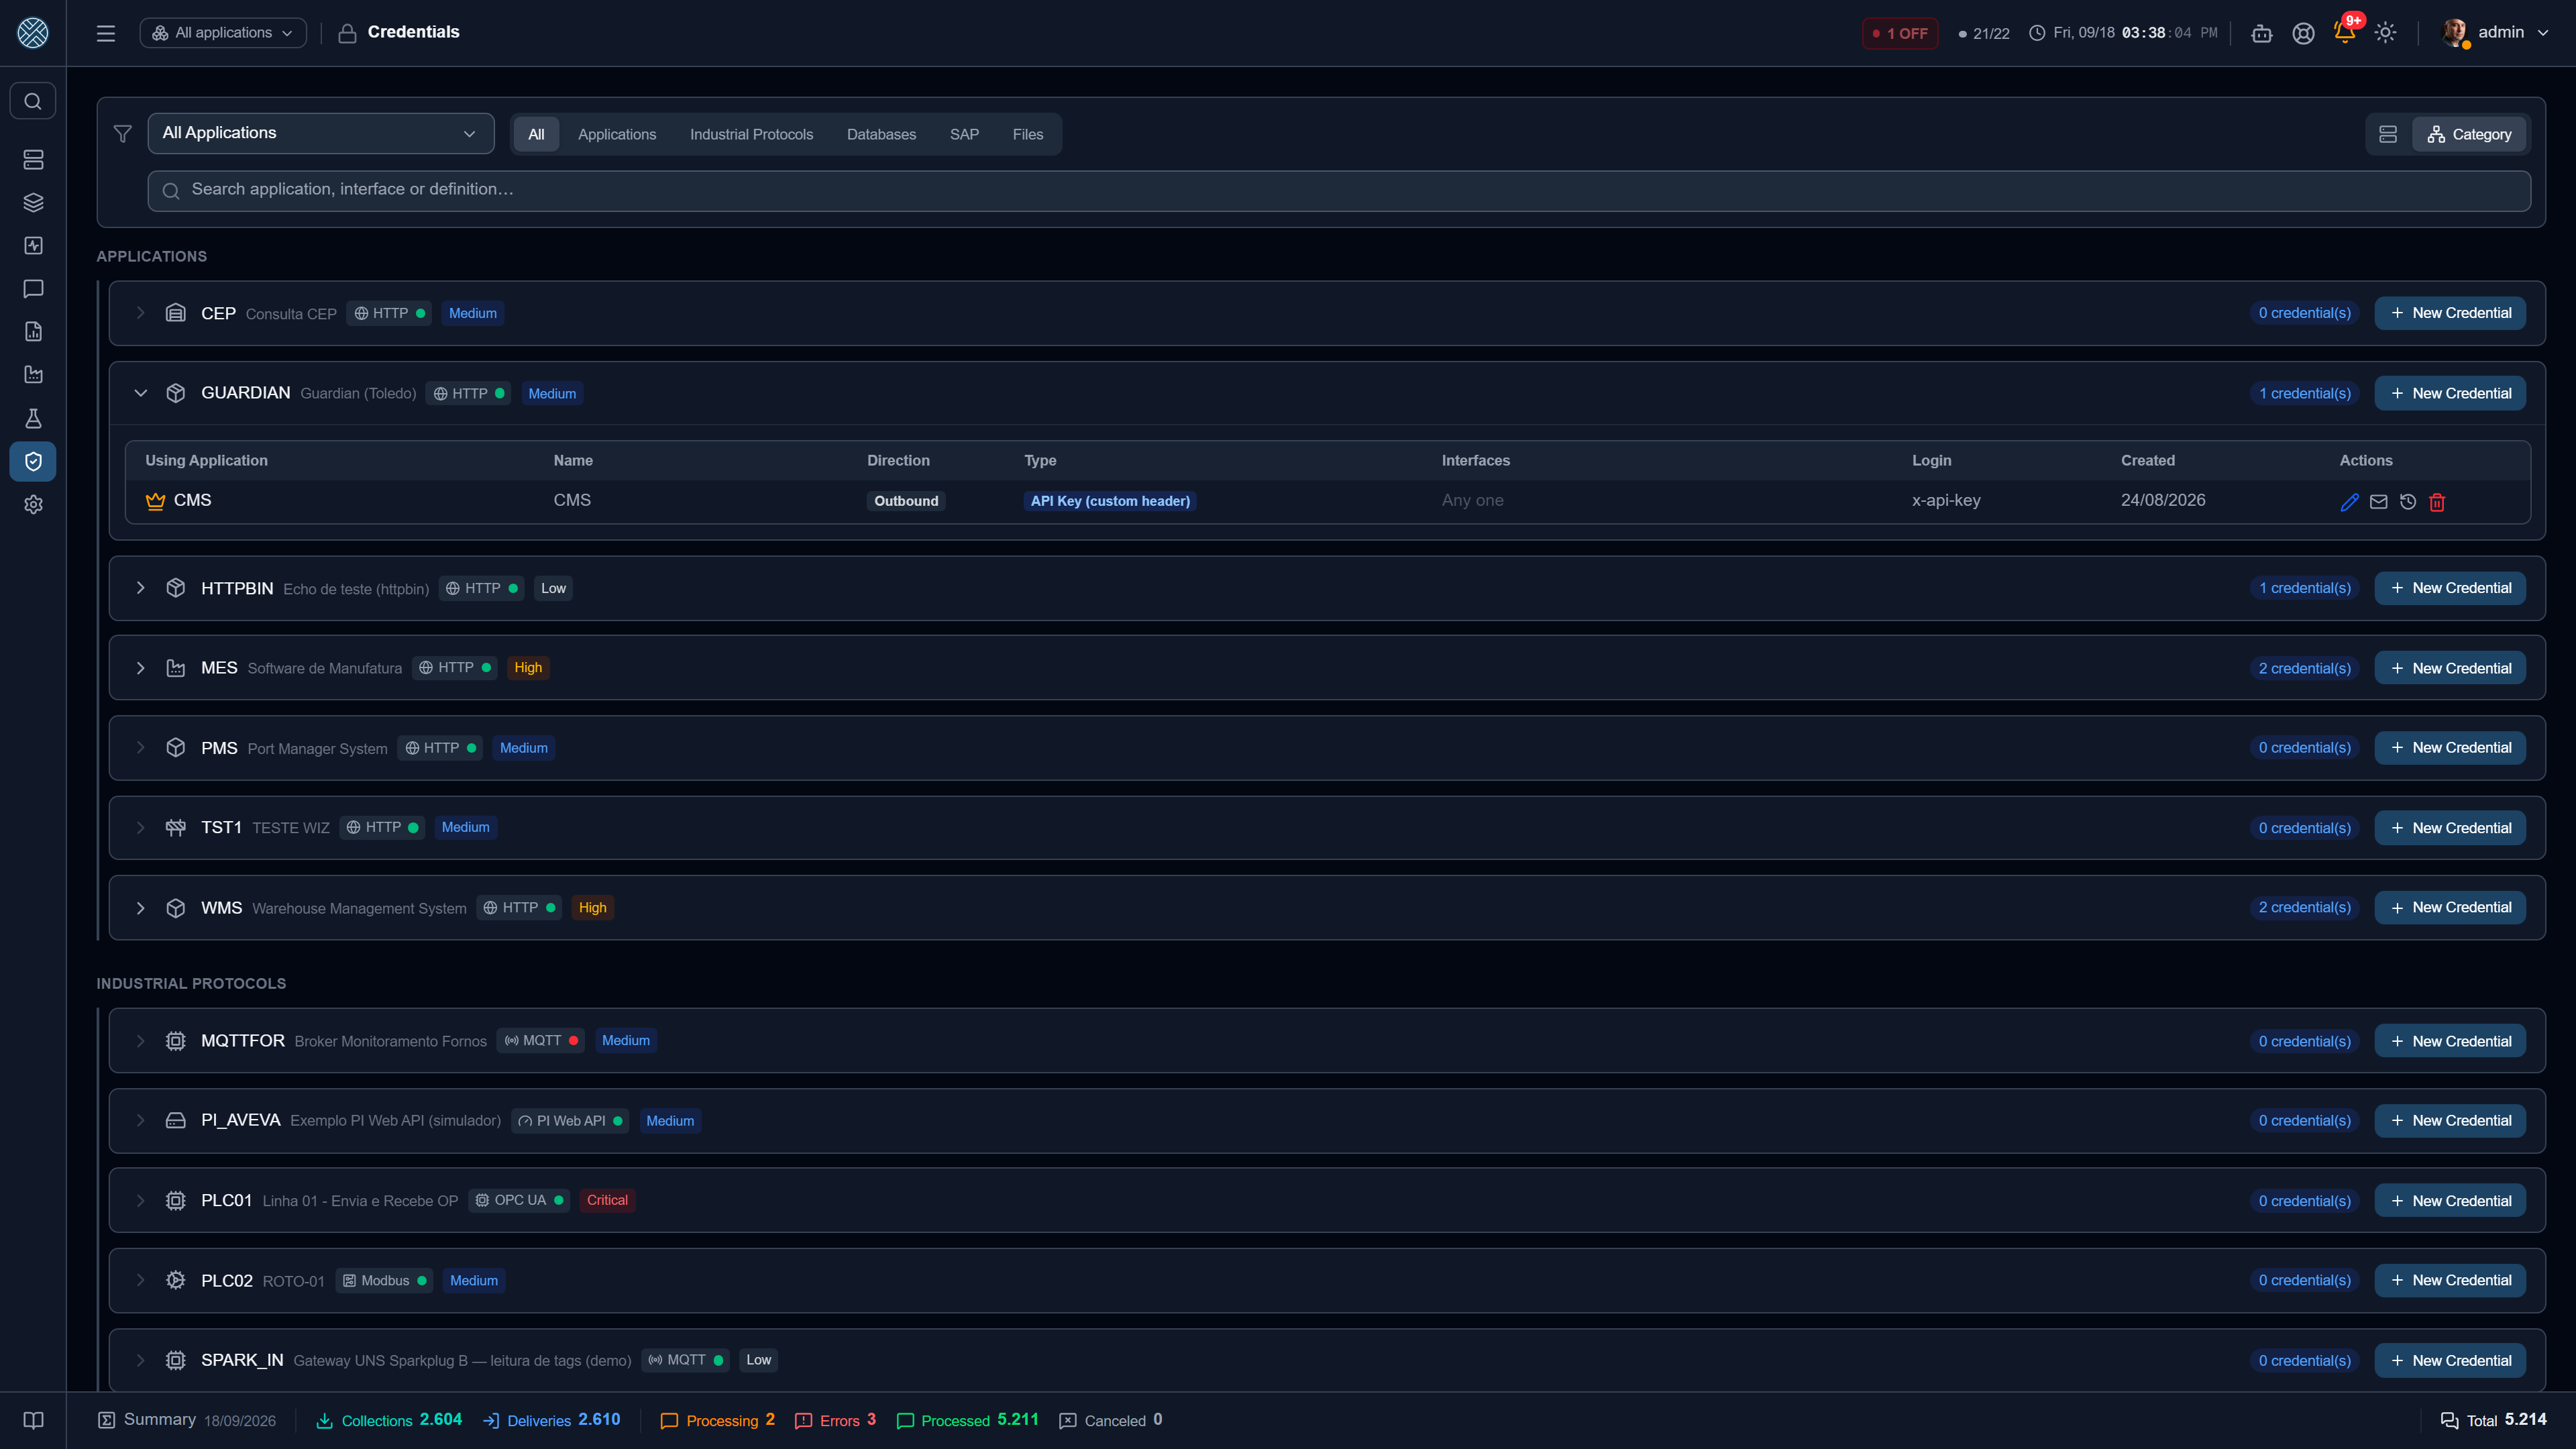Open the robot assistant icon in the header

tap(2262, 33)
